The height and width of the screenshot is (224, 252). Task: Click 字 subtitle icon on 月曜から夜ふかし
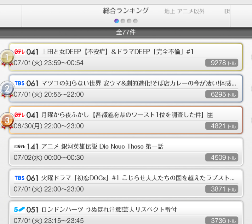[x=210, y=115]
